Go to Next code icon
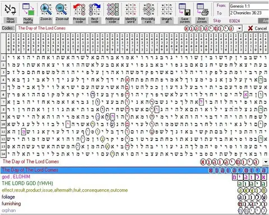The image size is (269, 215). [x=95, y=10]
